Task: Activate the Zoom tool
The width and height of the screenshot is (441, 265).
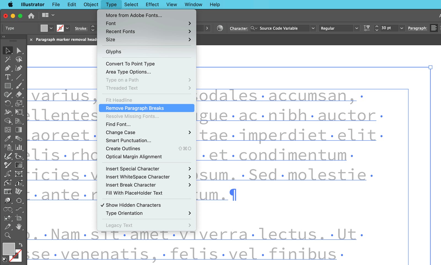Action: click(7, 235)
